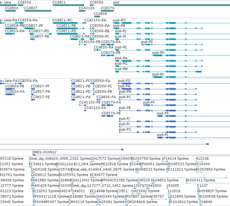
Task: Click the CG9837-PD protein label
Action: [41, 92]
